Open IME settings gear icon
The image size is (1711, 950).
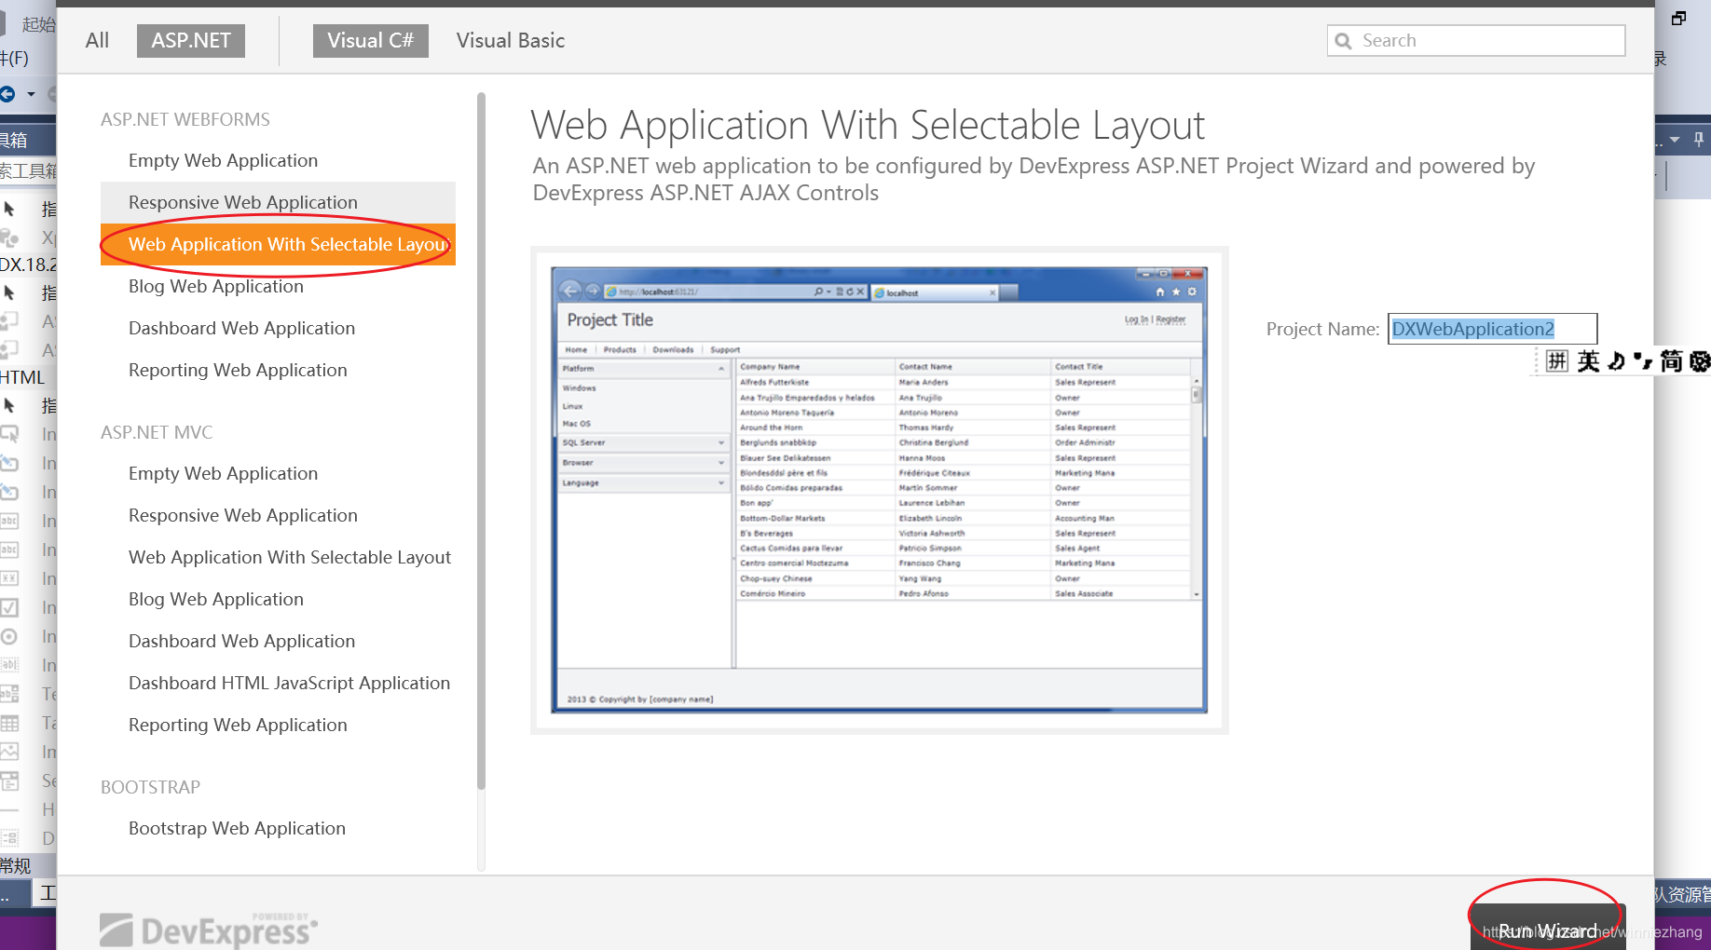(1700, 360)
